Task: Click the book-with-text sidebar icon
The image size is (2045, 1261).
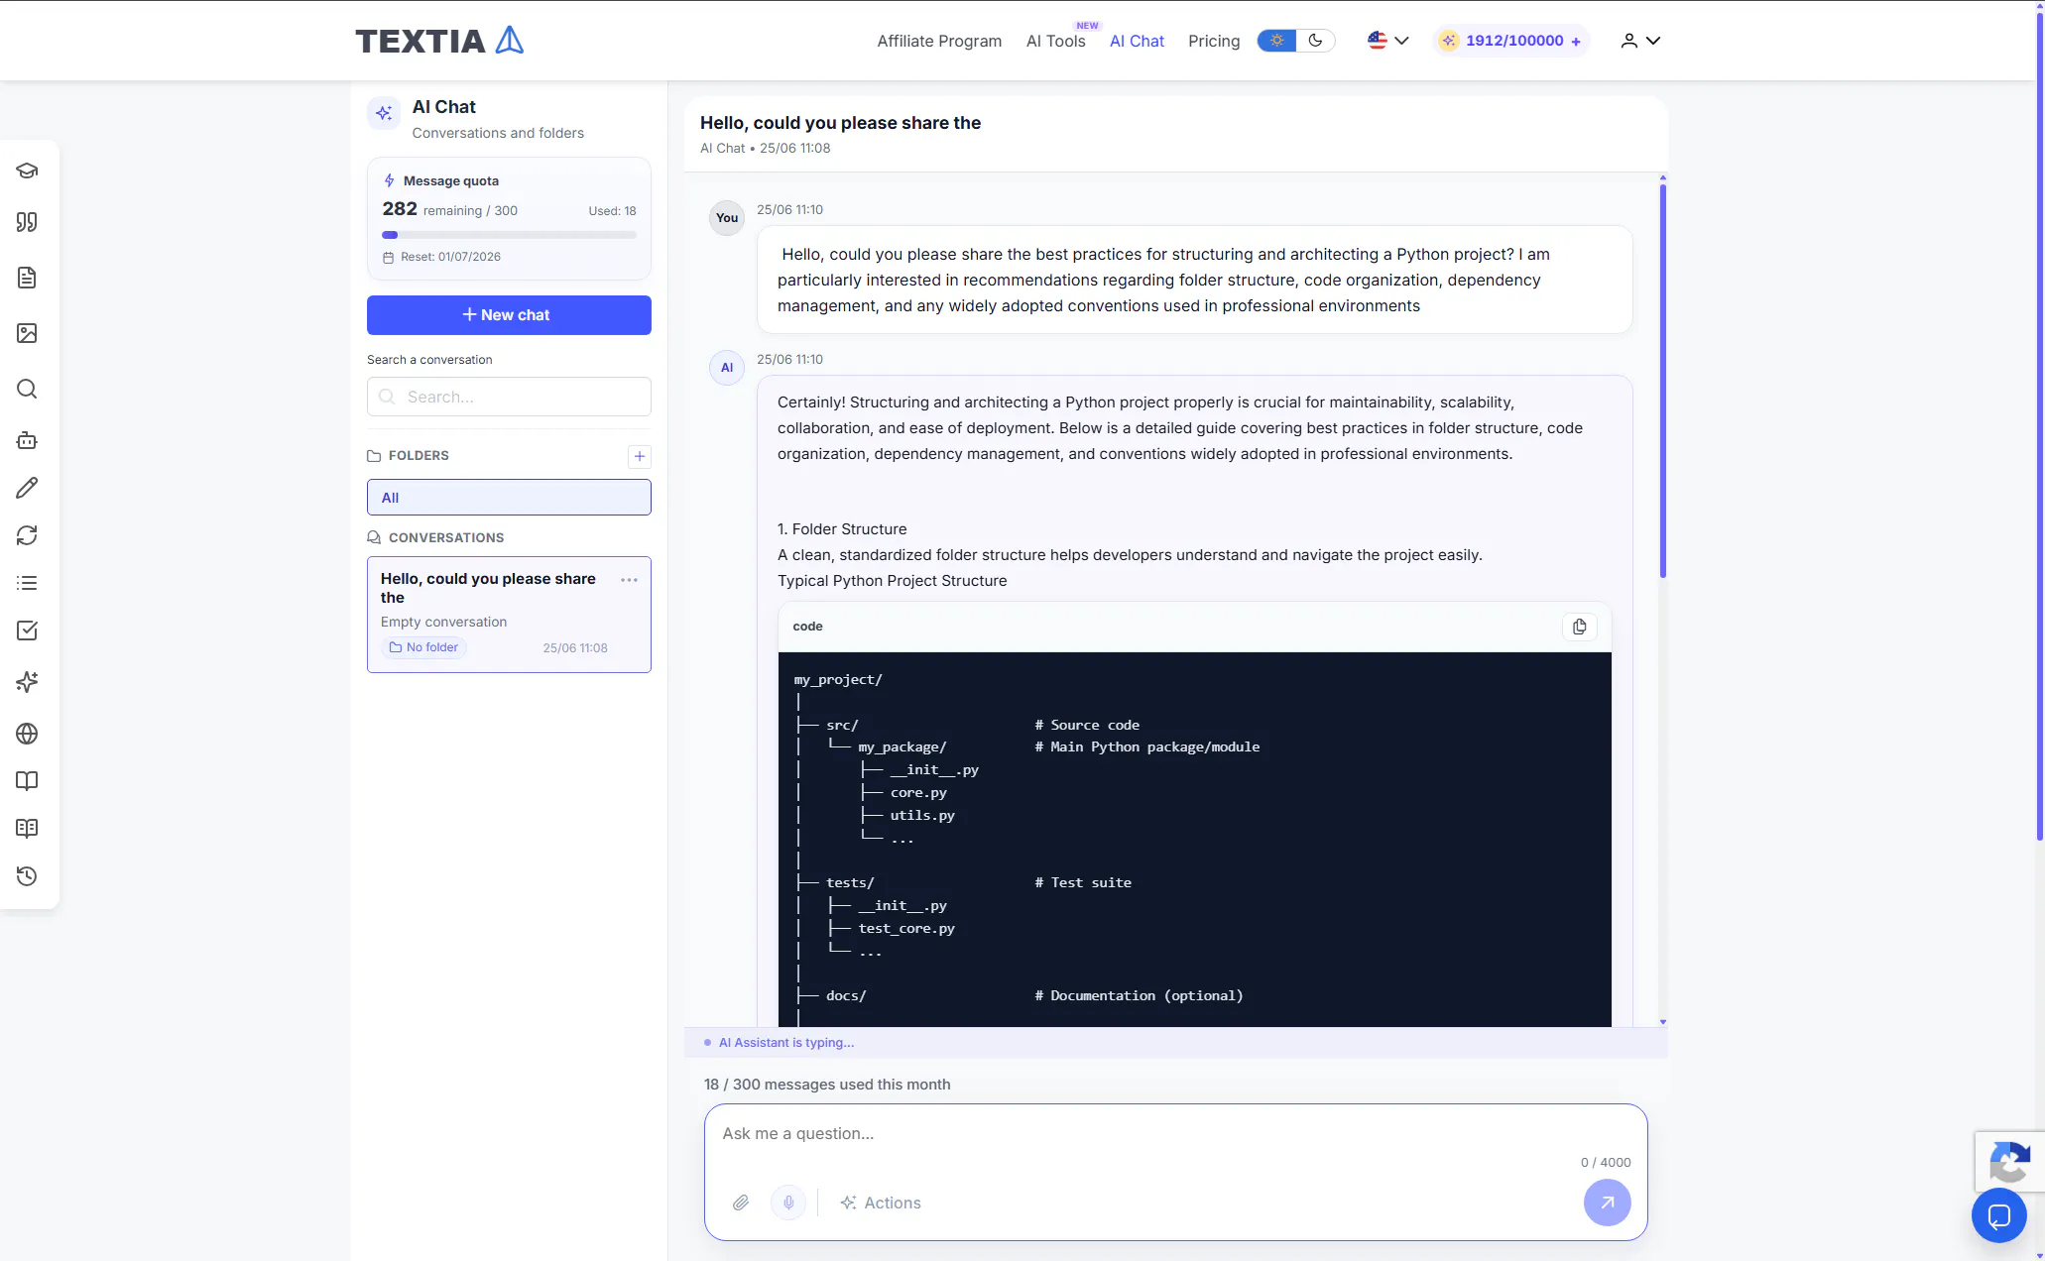Action: tap(27, 829)
